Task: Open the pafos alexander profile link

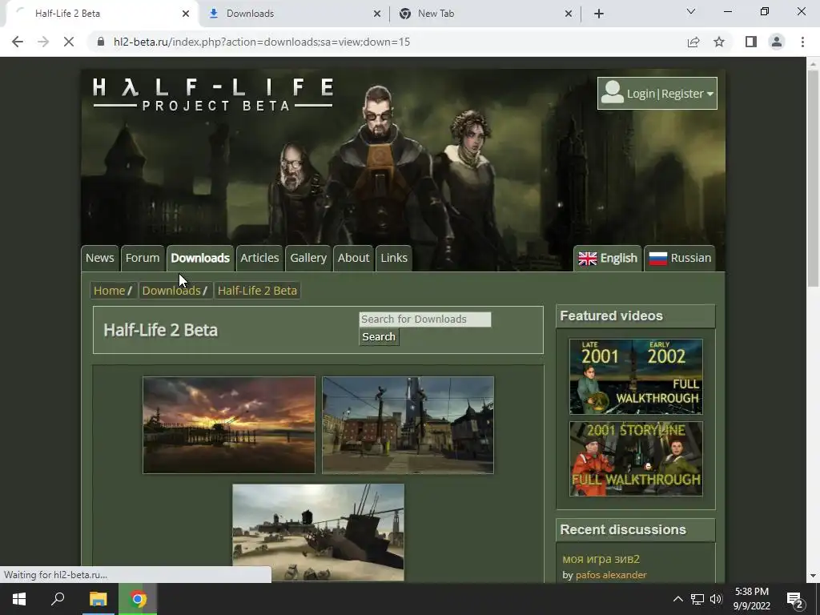Action: [x=611, y=575]
